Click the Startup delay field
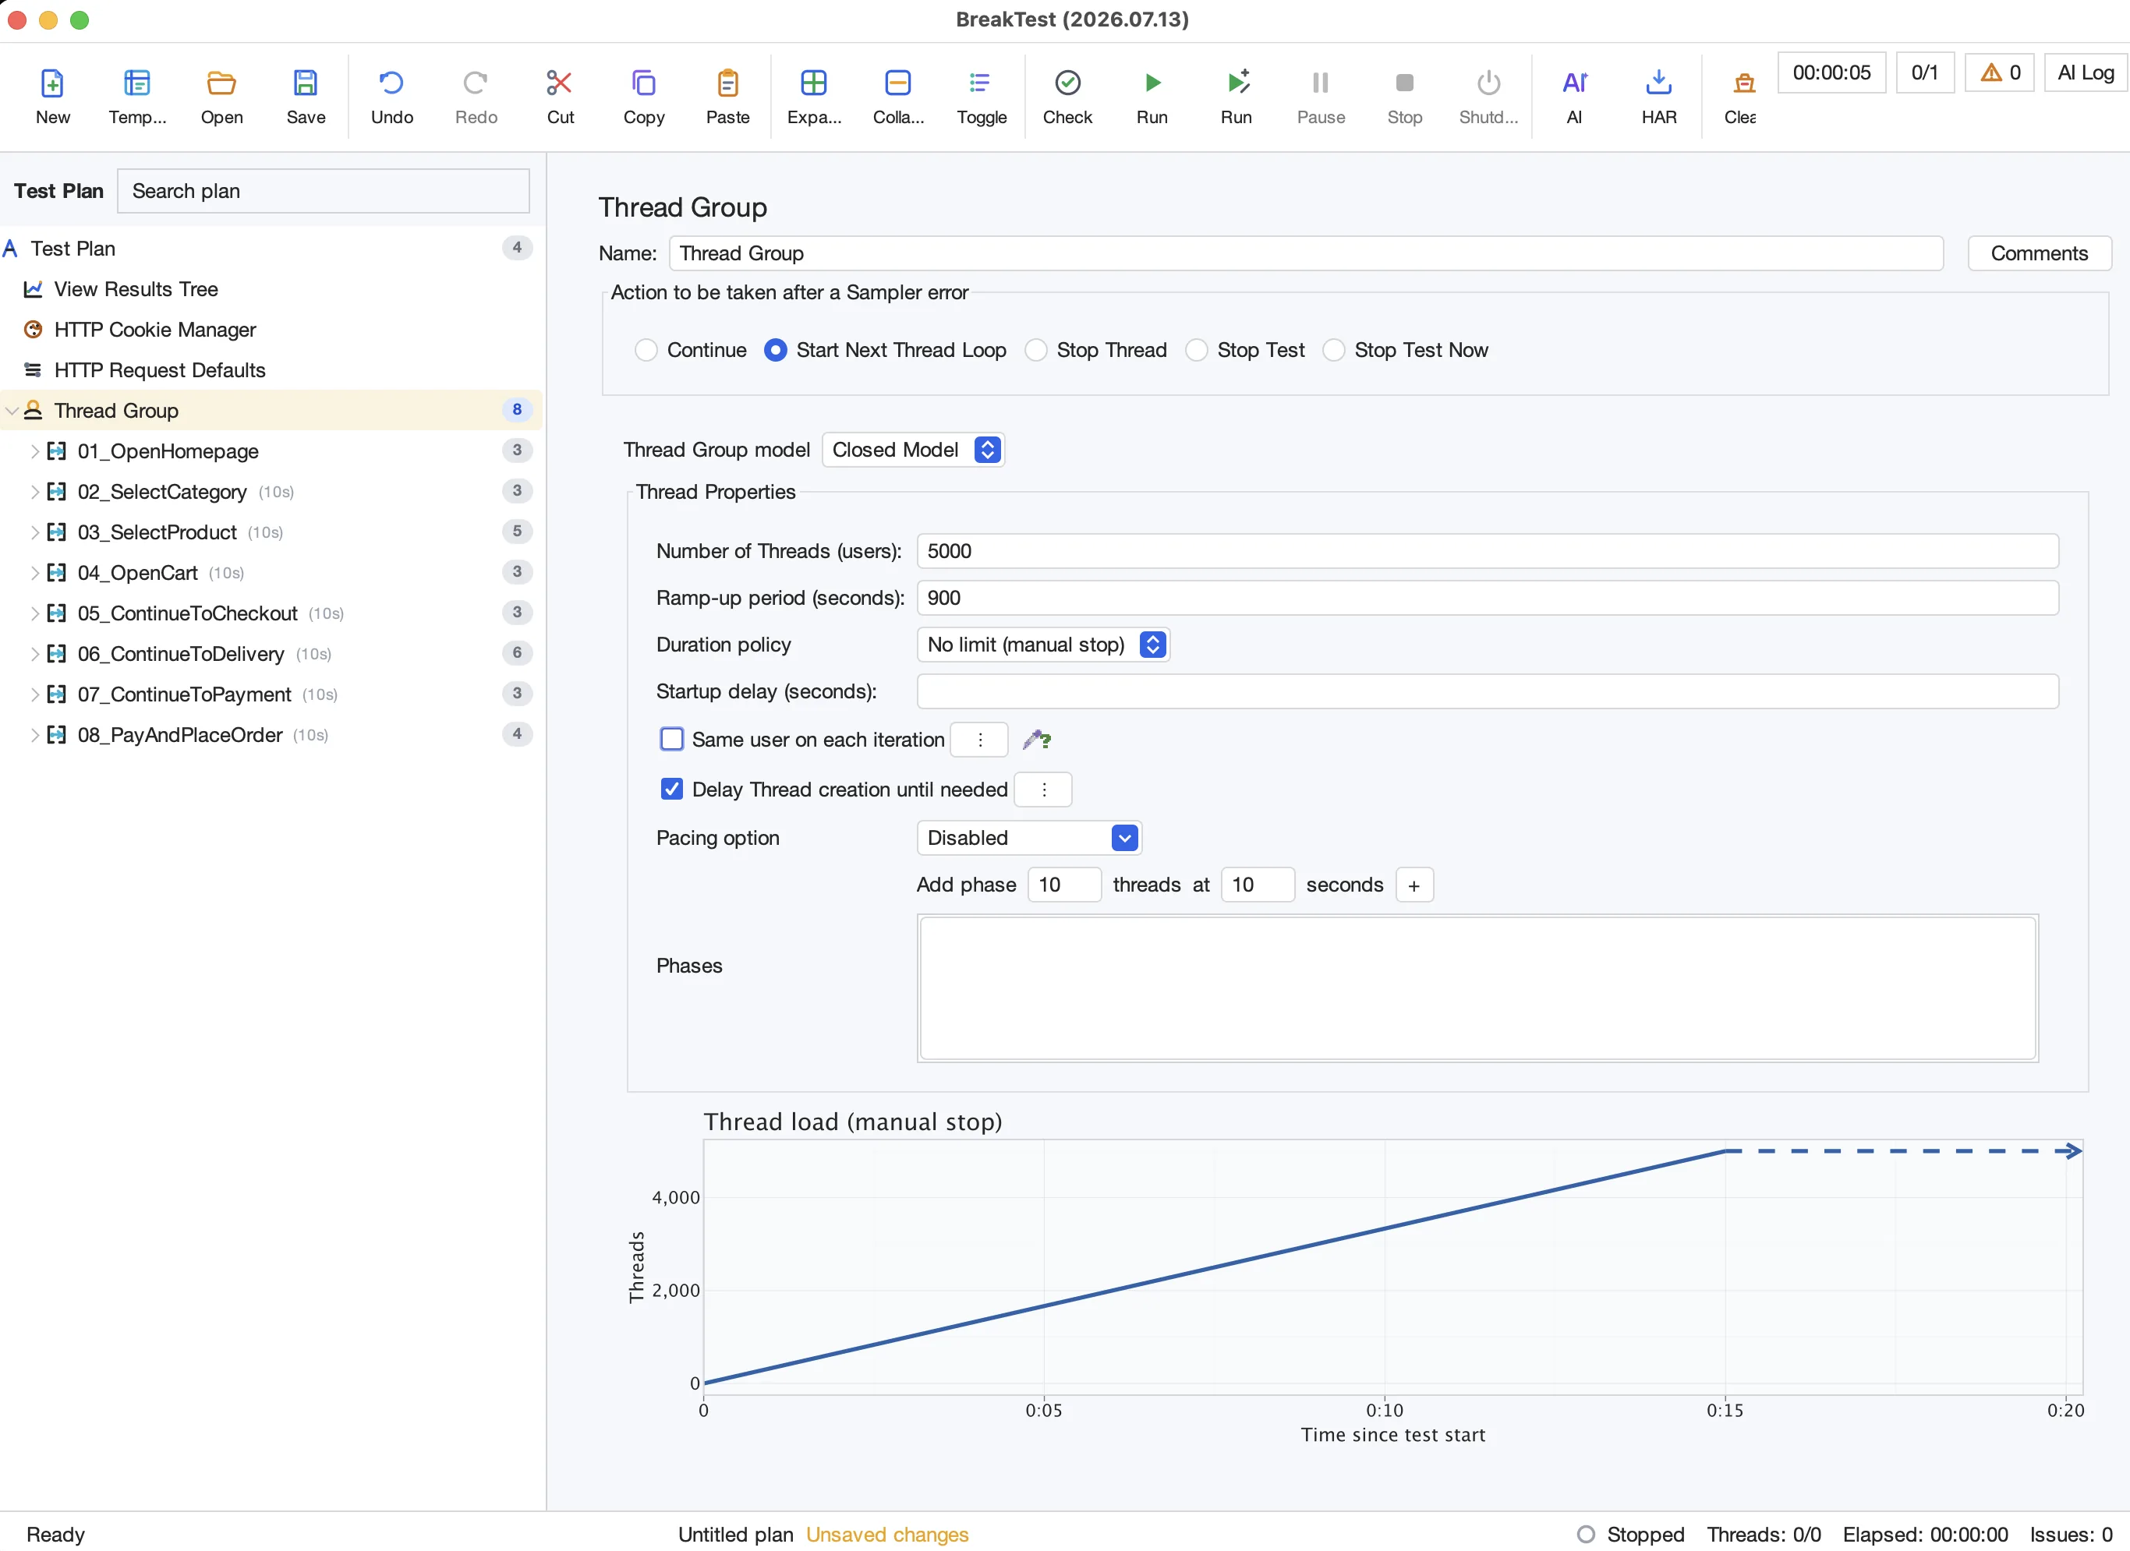This screenshot has height=1551, width=2130. 1488,692
